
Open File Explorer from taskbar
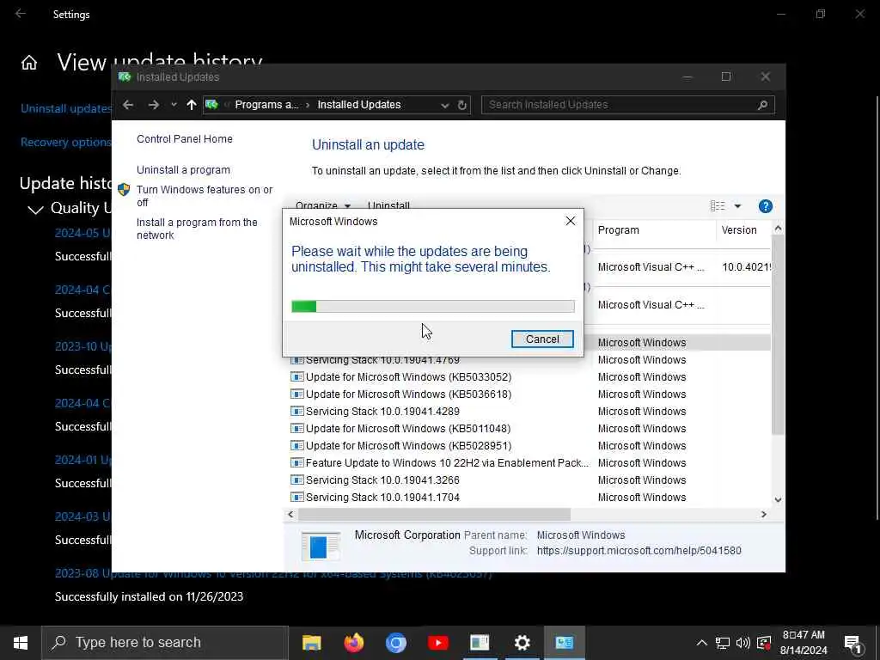pos(311,643)
